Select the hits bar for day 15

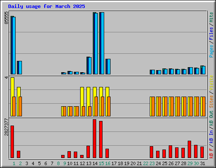100,43
